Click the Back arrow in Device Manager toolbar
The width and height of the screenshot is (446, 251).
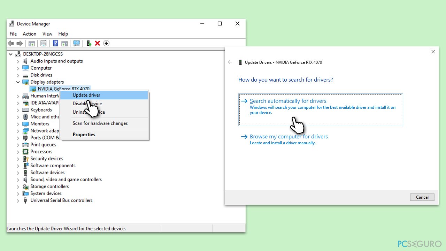click(x=11, y=43)
